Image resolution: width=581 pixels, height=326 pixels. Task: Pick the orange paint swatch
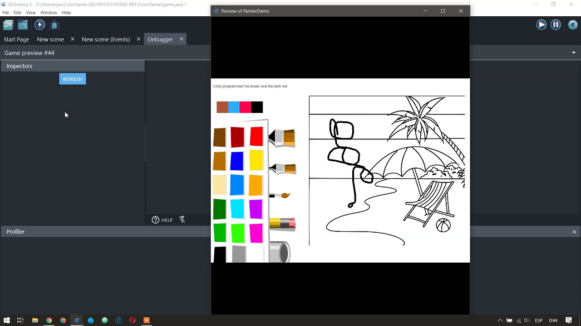pyautogui.click(x=256, y=185)
